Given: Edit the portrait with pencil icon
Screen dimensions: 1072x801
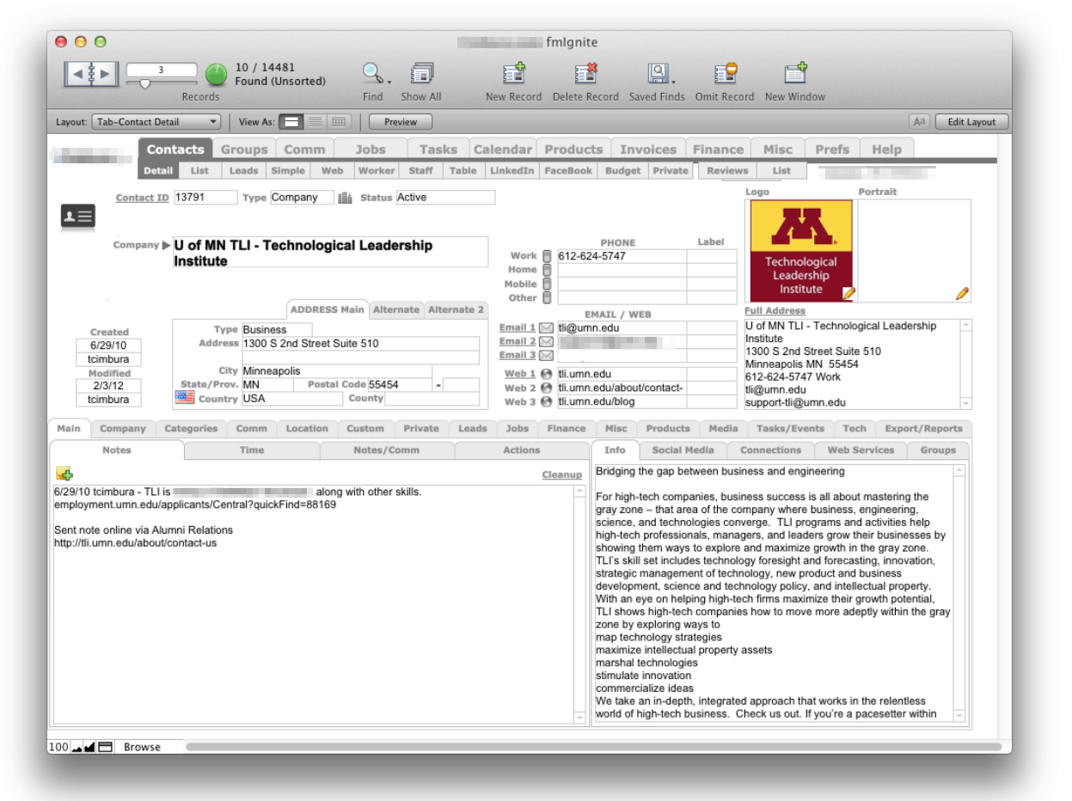Looking at the screenshot, I should tap(963, 293).
